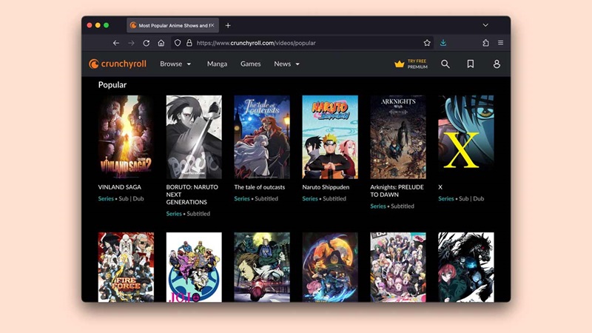592x333 pixels.
Task: Bookmark this page with the star icon
Action: [x=427, y=43]
